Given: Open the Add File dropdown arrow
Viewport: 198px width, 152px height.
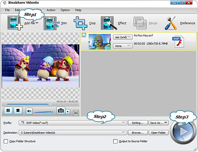Looking at the screenshot, I should point(37,23).
